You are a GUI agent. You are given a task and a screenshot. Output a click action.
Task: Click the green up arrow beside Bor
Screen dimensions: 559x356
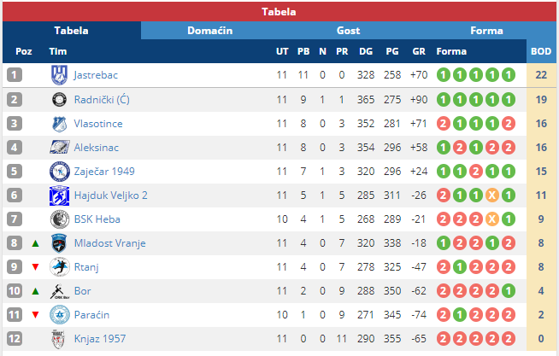[x=35, y=291]
